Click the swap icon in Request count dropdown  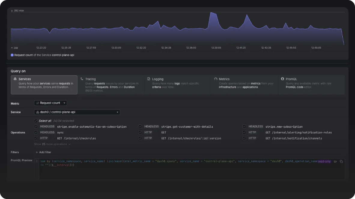[x=38, y=103]
